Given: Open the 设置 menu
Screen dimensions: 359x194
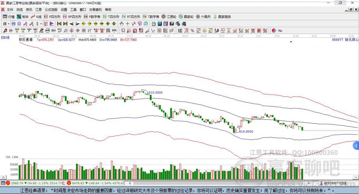Looking at the screenshot, I should 64,9.
